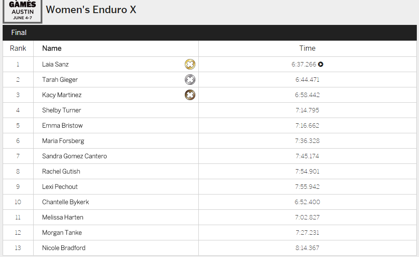Open Kacy Martinez athlete link
Image resolution: width=419 pixels, height=257 pixels.
pos(62,95)
